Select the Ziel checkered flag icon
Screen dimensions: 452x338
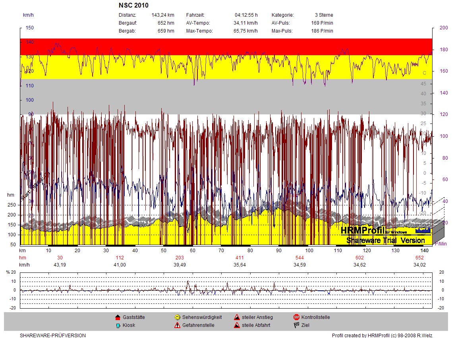click(x=296, y=325)
